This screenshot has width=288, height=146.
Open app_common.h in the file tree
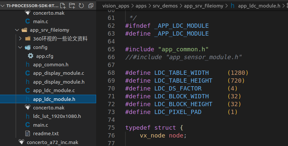click(51, 65)
